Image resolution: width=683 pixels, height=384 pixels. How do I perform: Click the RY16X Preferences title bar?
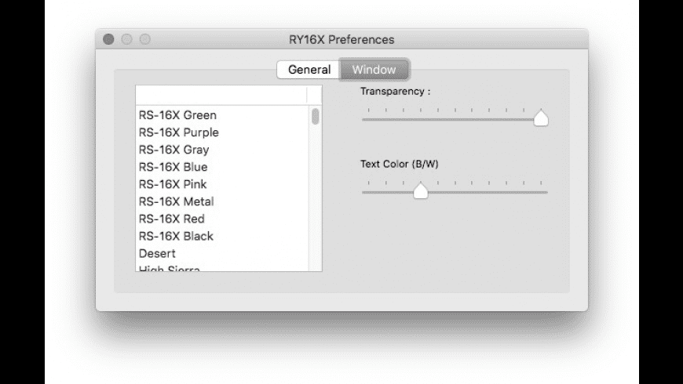341,39
